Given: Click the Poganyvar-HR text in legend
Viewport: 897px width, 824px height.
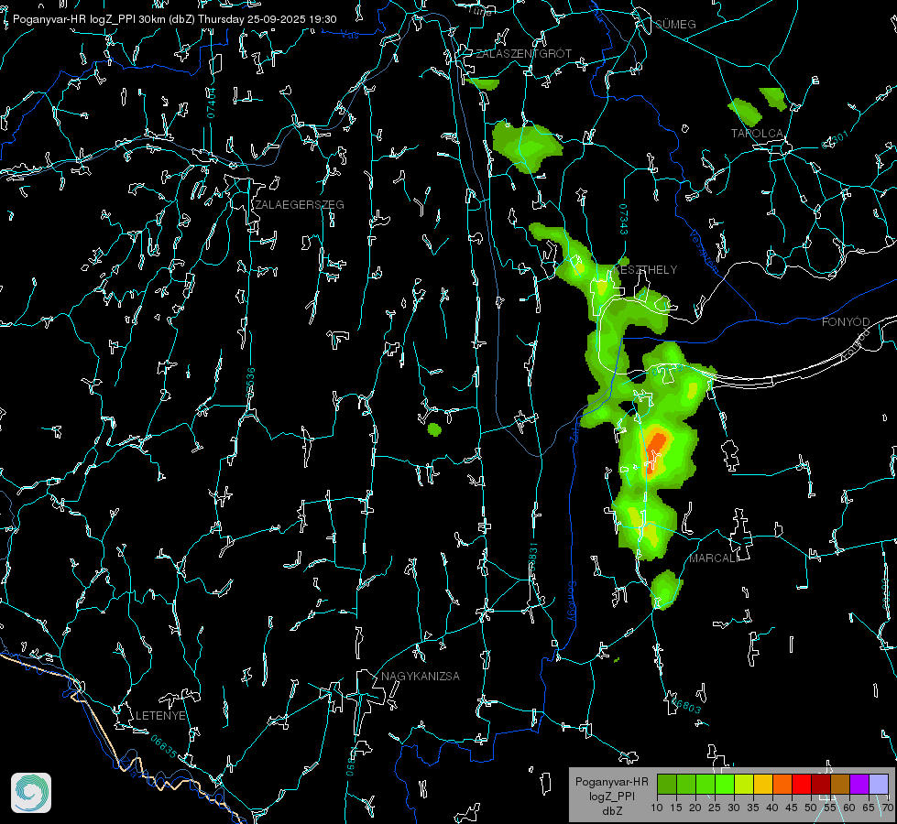Looking at the screenshot, I should (x=611, y=782).
